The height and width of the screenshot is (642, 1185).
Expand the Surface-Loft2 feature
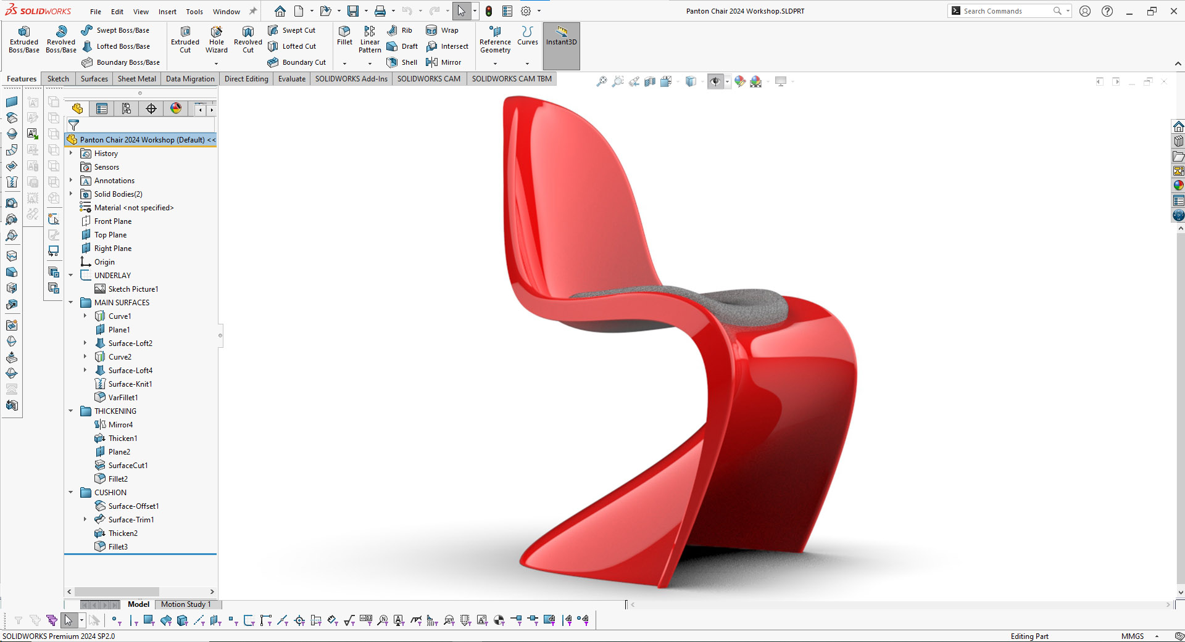point(85,343)
